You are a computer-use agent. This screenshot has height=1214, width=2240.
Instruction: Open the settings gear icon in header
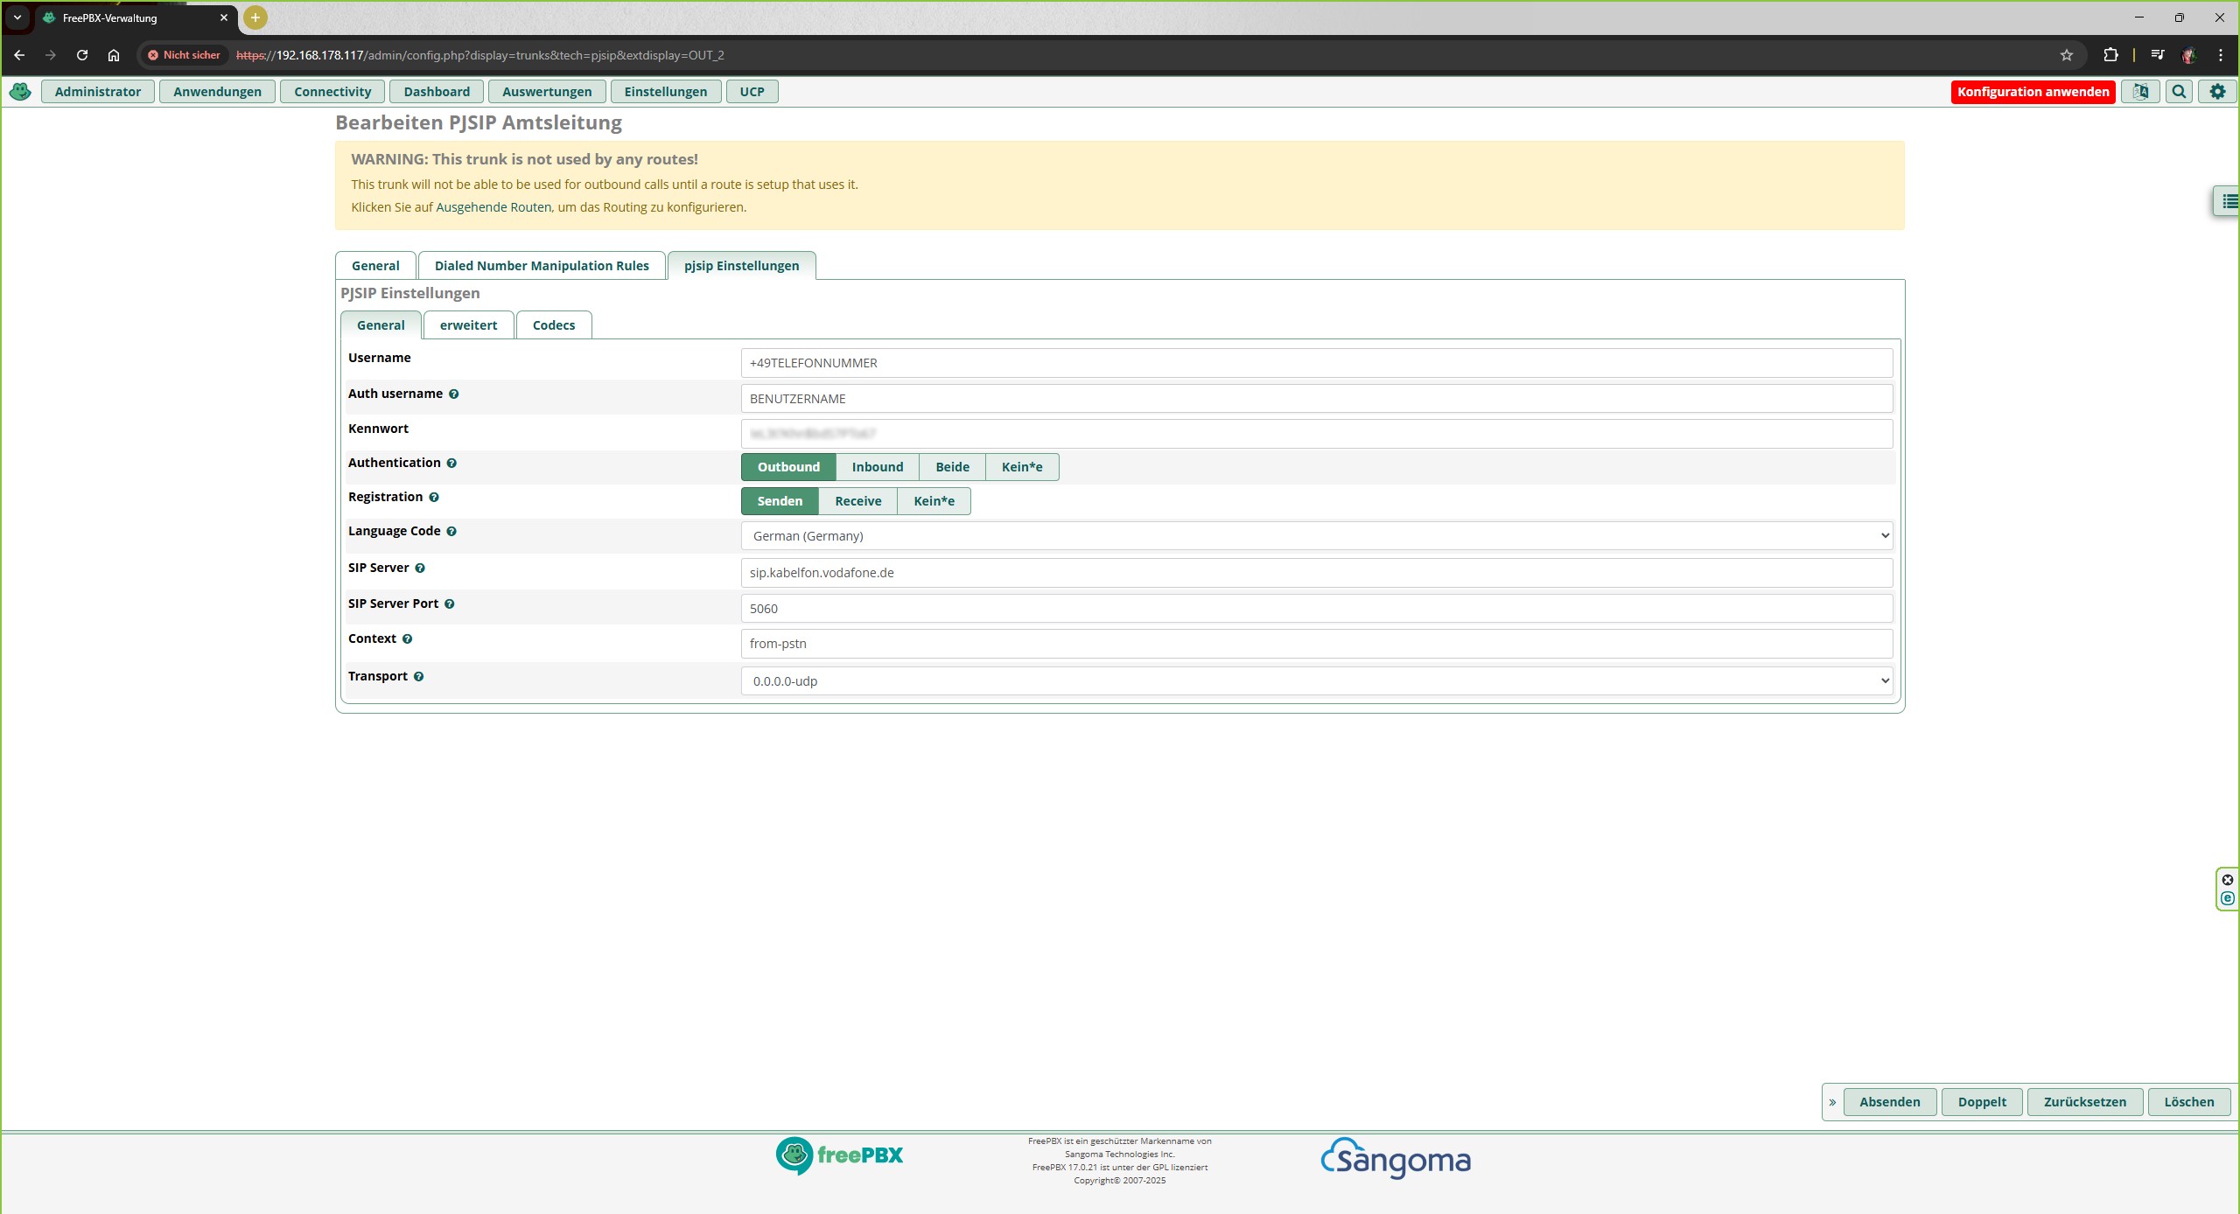(x=2217, y=91)
